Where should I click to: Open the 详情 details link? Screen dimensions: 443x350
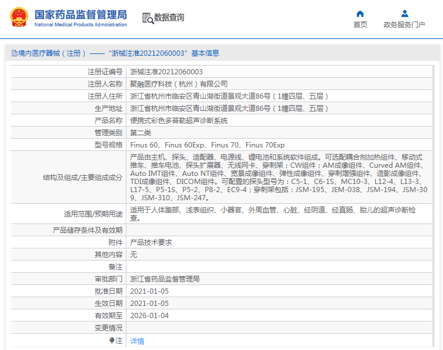137,341
